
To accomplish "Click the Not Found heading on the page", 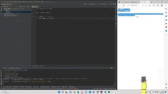I will pos(124,10).
